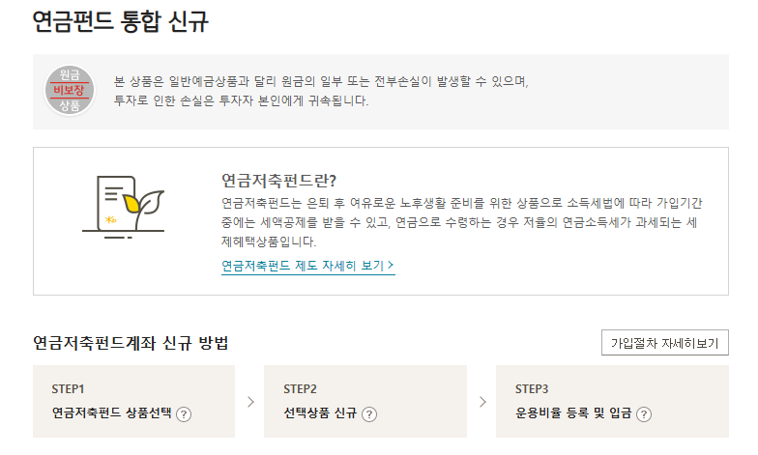Screen dimensions: 758x455
Task: Click the arrow between STEP2 and STEP3
Action: point(481,401)
